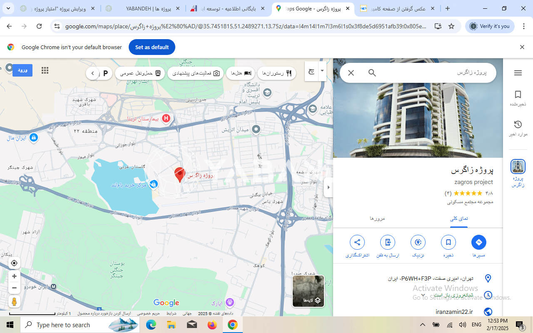Toggle the map Layers (لایه‌ها) thumbnail
The image size is (533, 333).
pyautogui.click(x=308, y=291)
